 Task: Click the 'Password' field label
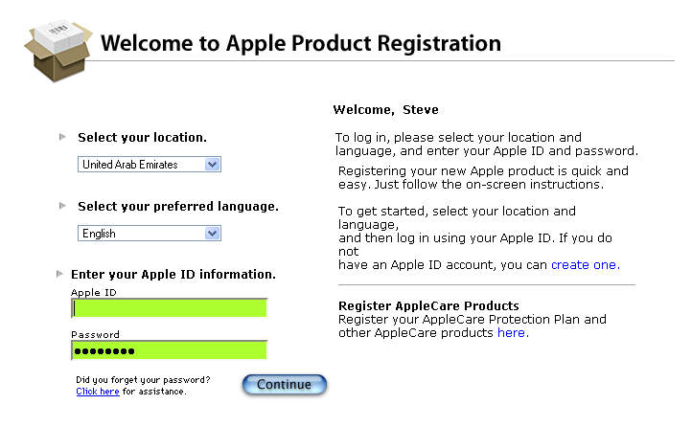pos(95,335)
